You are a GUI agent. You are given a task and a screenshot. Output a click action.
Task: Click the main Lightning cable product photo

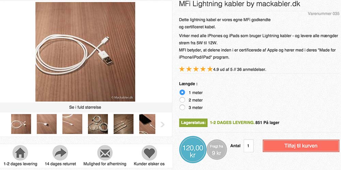pyautogui.click(x=85, y=52)
